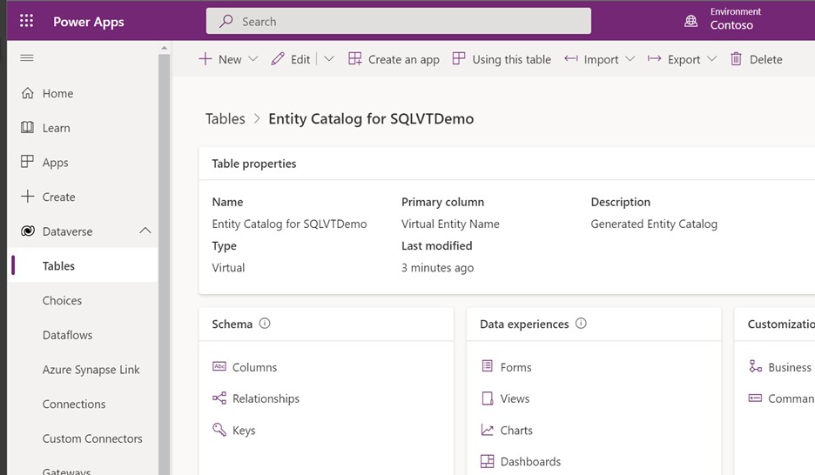The image size is (815, 475).
Task: Click the Data experiences info icon
Action: click(x=581, y=324)
